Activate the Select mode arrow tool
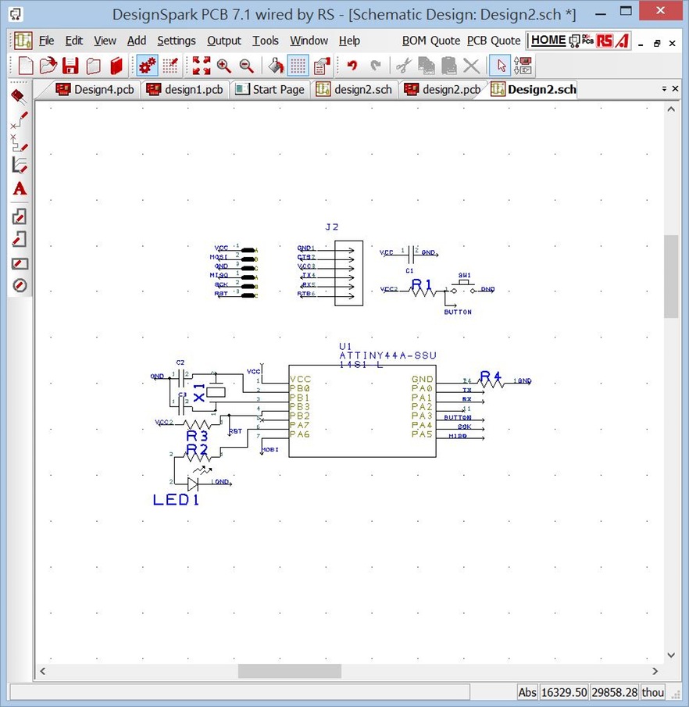The image size is (689, 707). (x=501, y=66)
